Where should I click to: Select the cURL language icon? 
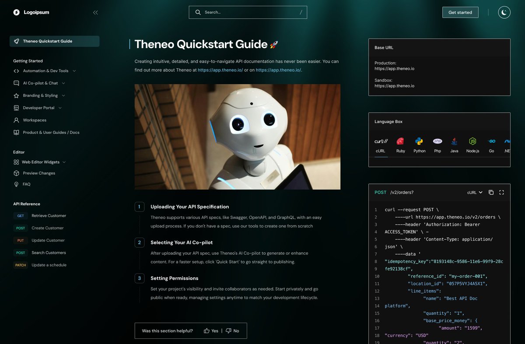coord(381,141)
